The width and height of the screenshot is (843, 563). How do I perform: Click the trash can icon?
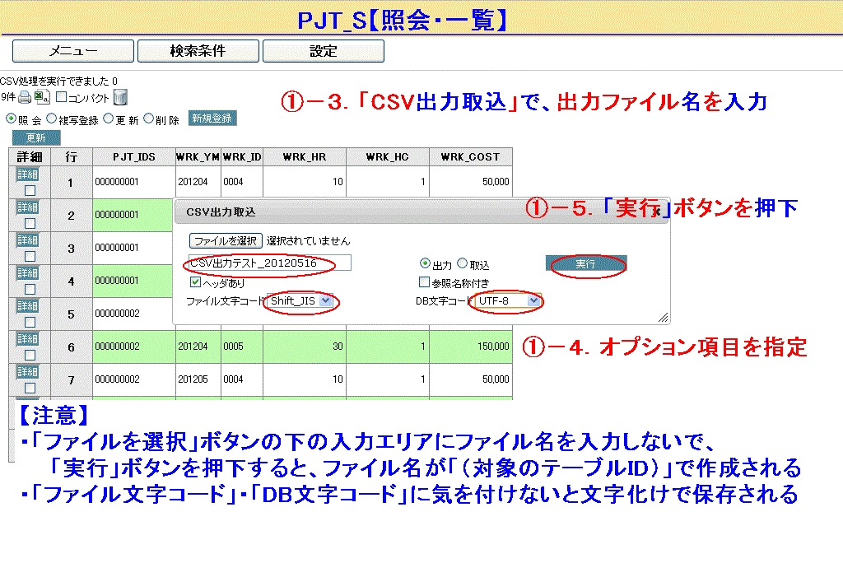[120, 97]
